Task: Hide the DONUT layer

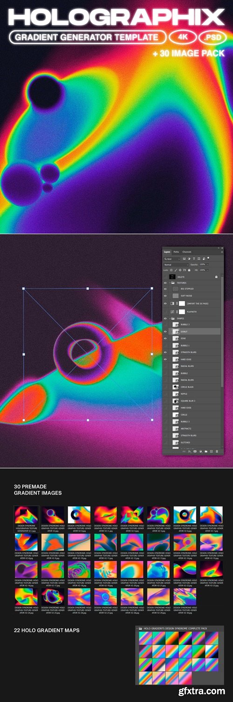Action: click(x=165, y=331)
